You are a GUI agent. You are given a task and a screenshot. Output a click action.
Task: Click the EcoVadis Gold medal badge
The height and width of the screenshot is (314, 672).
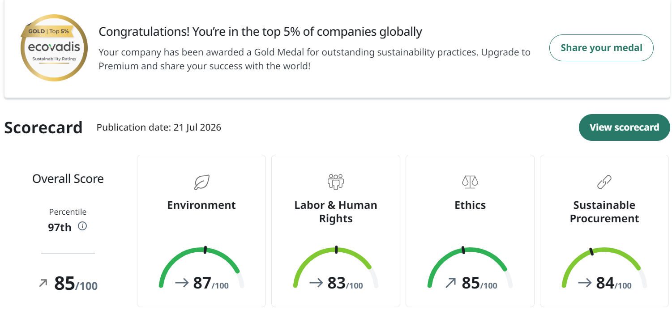point(54,48)
